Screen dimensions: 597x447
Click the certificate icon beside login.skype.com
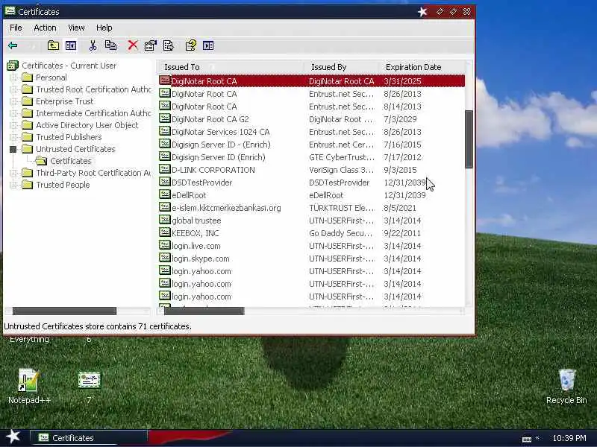coord(164,258)
